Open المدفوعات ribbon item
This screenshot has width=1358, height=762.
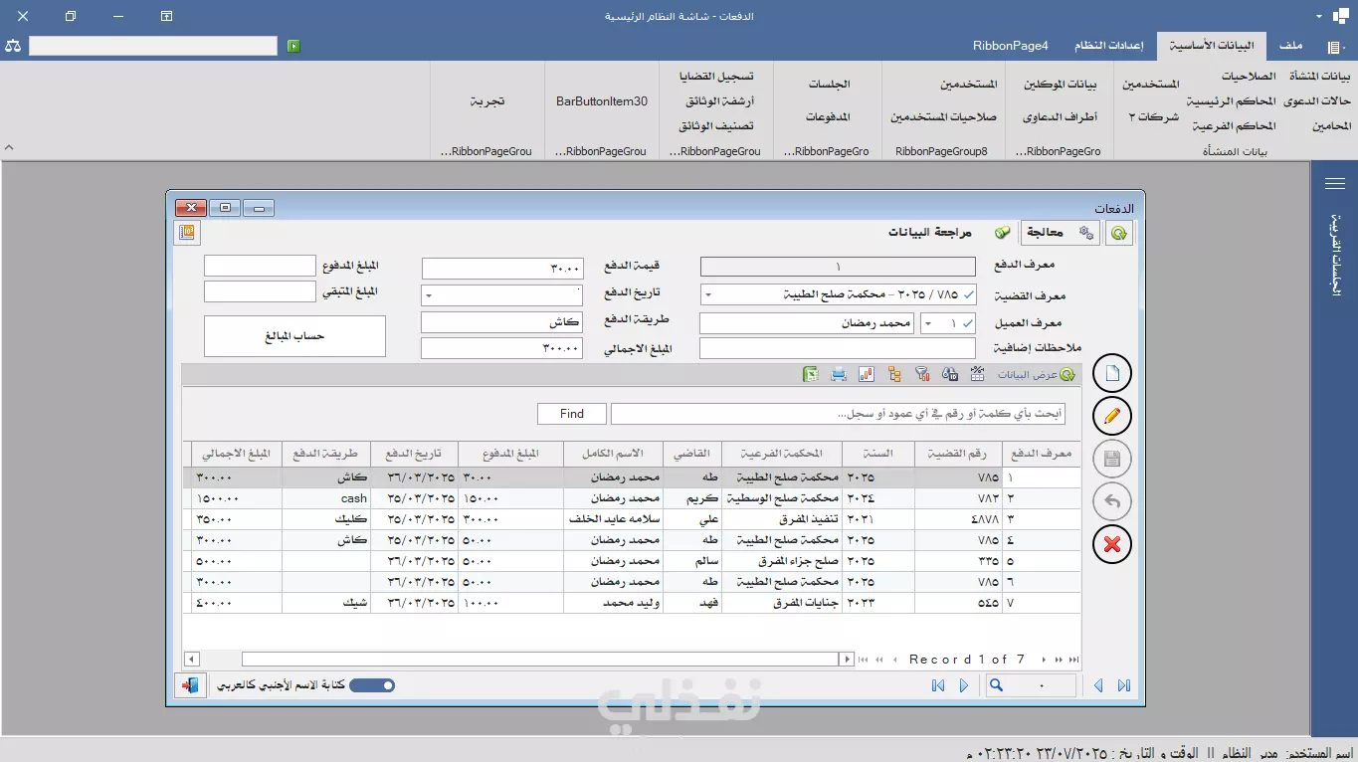tap(828, 117)
